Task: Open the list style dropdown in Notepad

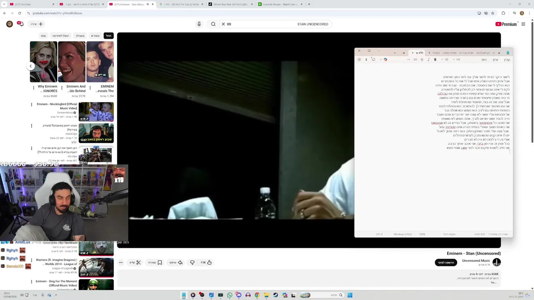Action: pos(445,60)
